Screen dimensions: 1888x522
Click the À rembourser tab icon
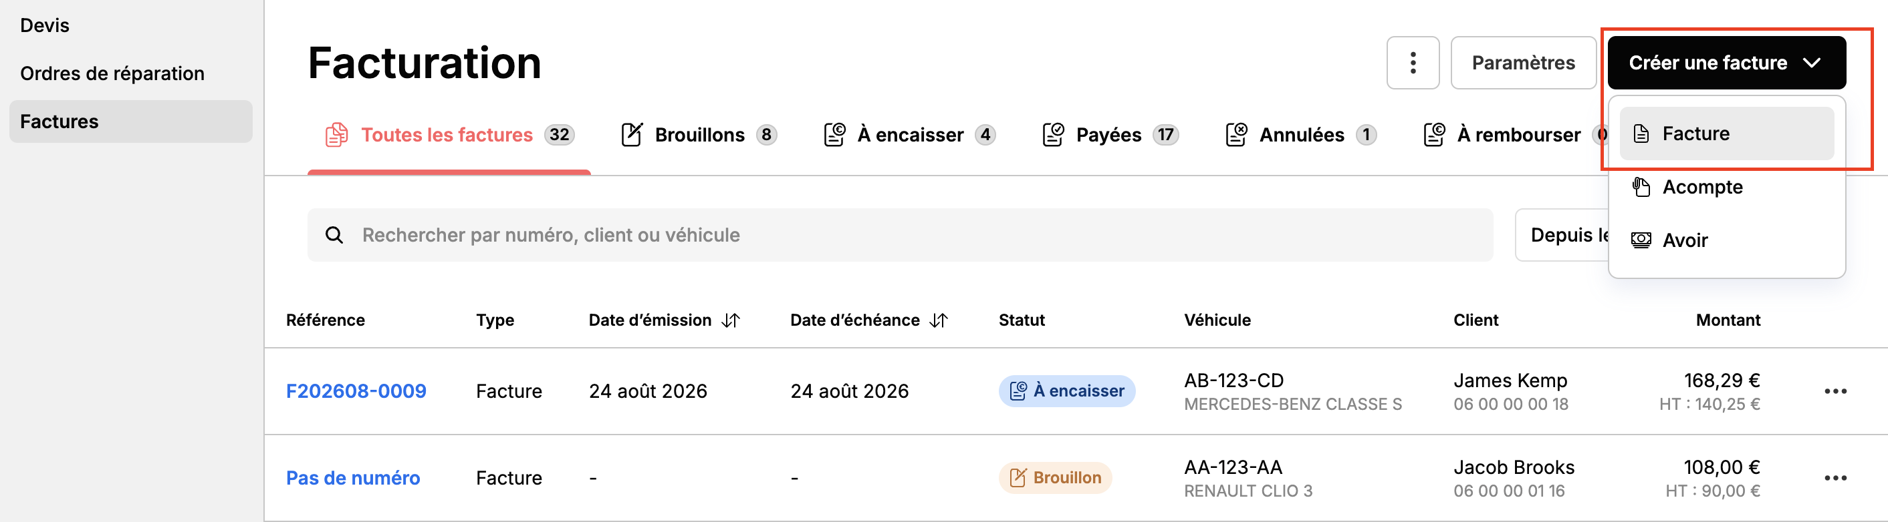[x=1434, y=135]
